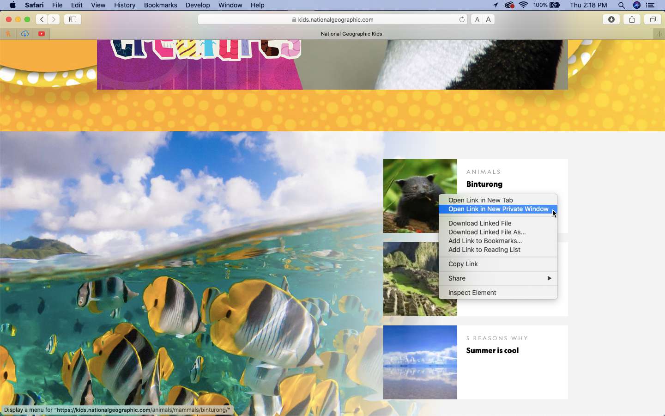Open Spotlight search magnifier in menu bar
The width and height of the screenshot is (665, 416).
click(x=622, y=5)
